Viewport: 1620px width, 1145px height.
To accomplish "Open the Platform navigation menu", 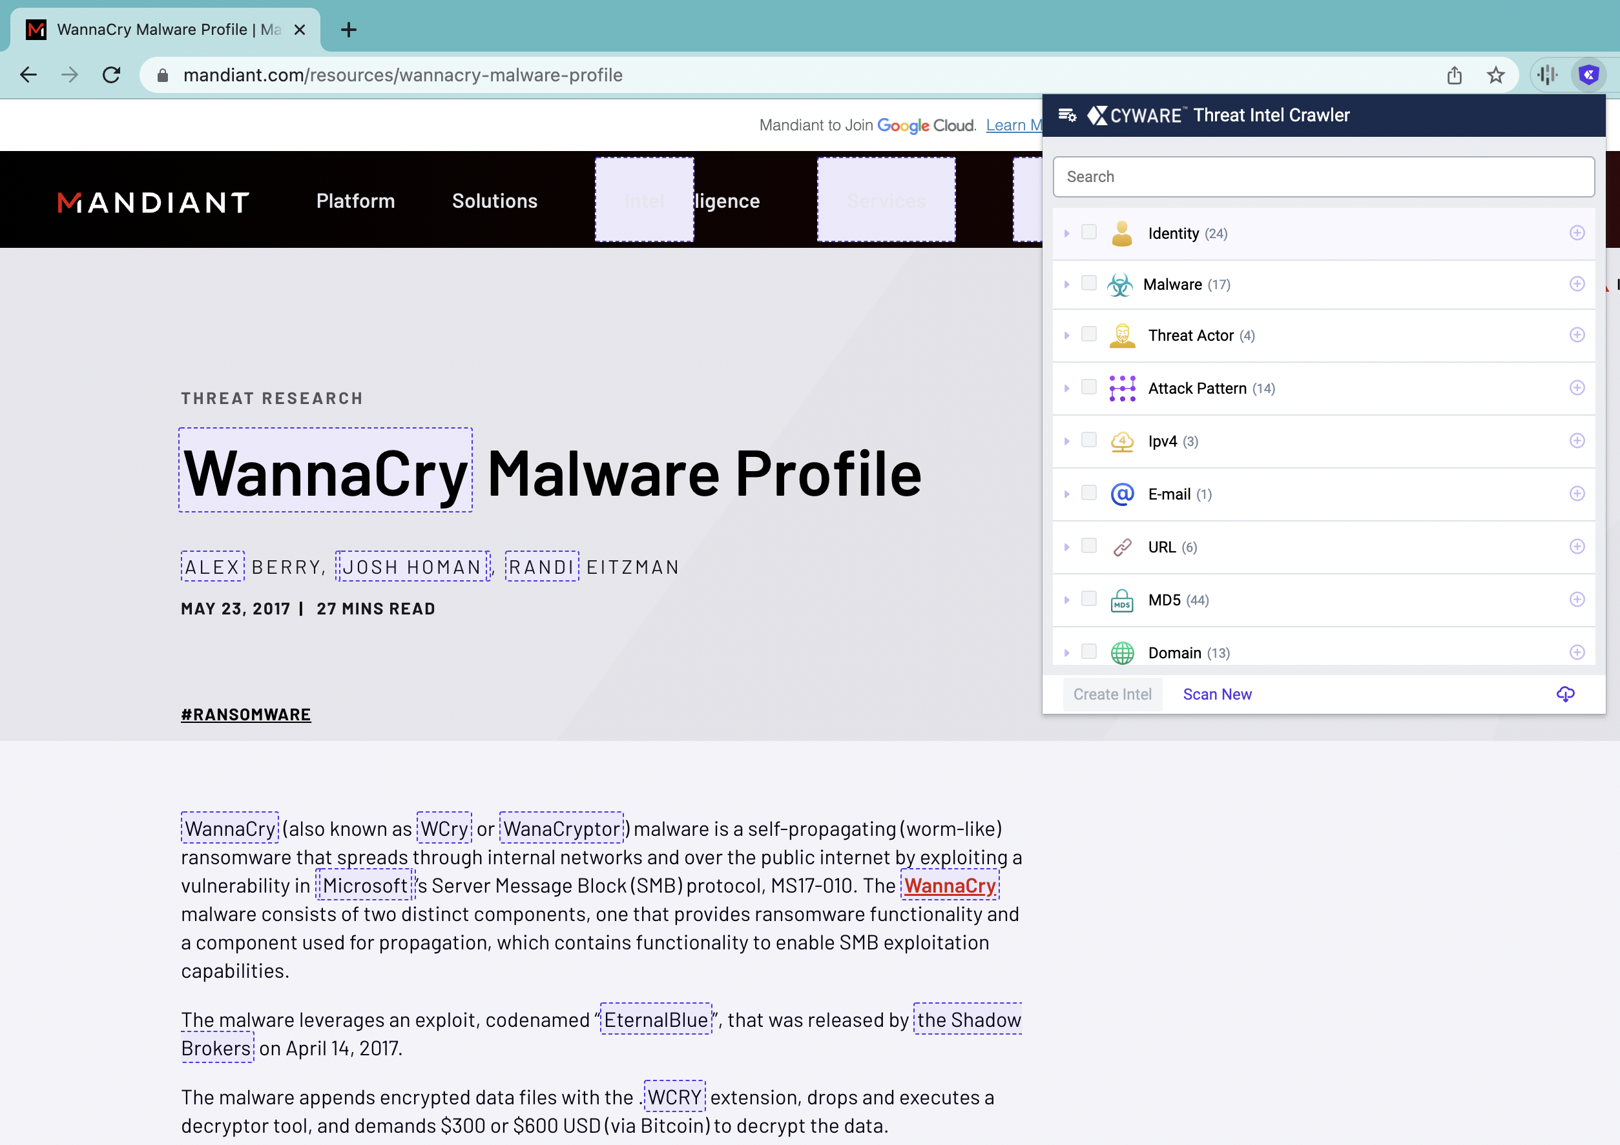I will tap(356, 201).
